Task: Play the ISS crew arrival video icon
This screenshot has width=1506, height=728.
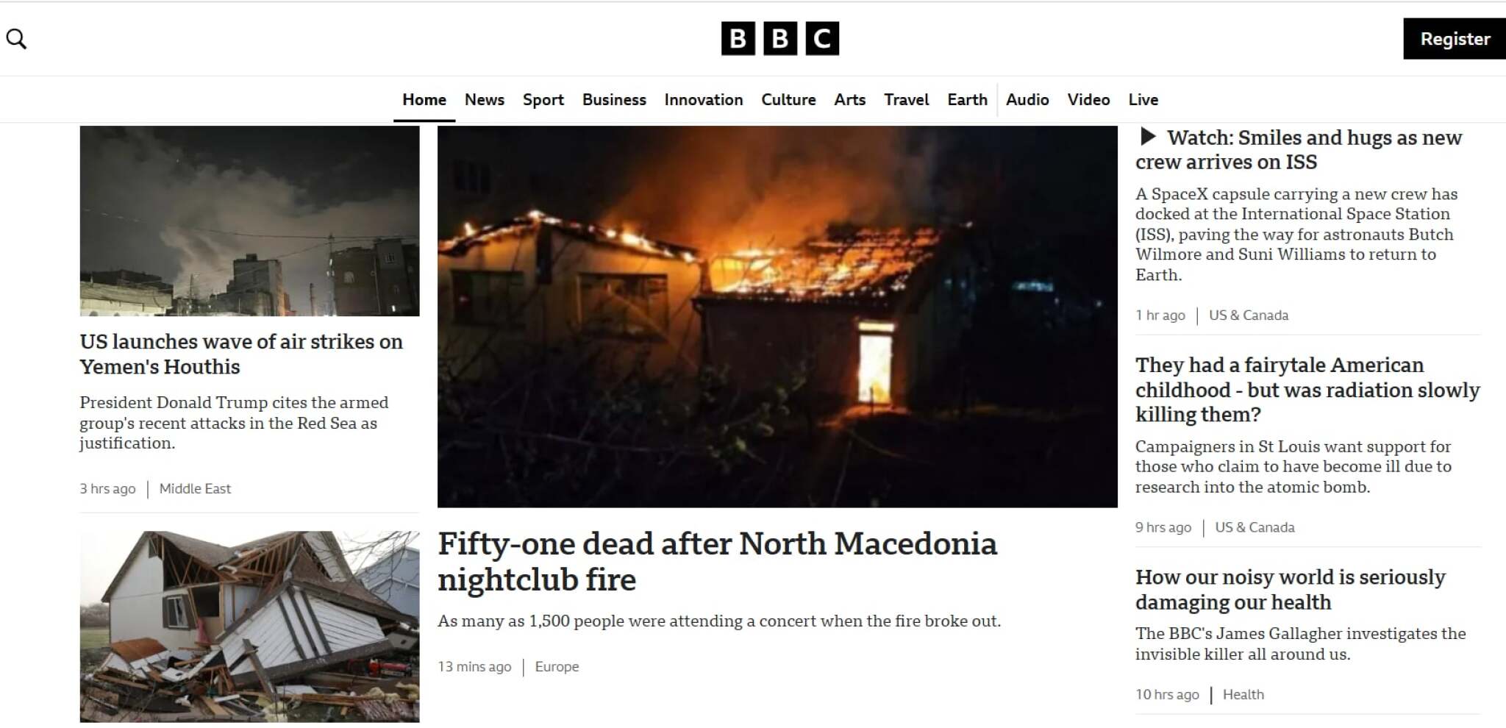Action: [1147, 137]
